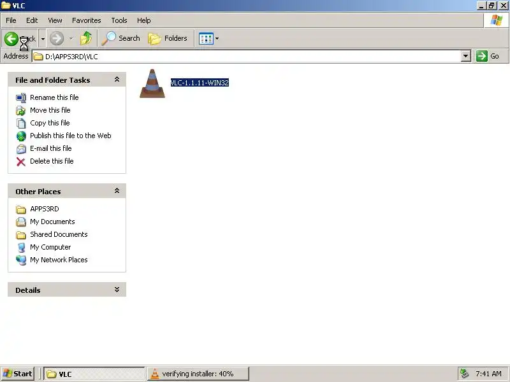Open APPS3RD folder link

click(45, 209)
